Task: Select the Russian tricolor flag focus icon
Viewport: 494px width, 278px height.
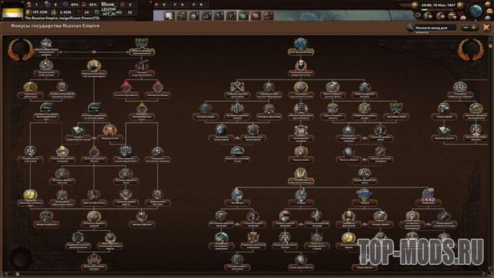Action: click(428, 194)
